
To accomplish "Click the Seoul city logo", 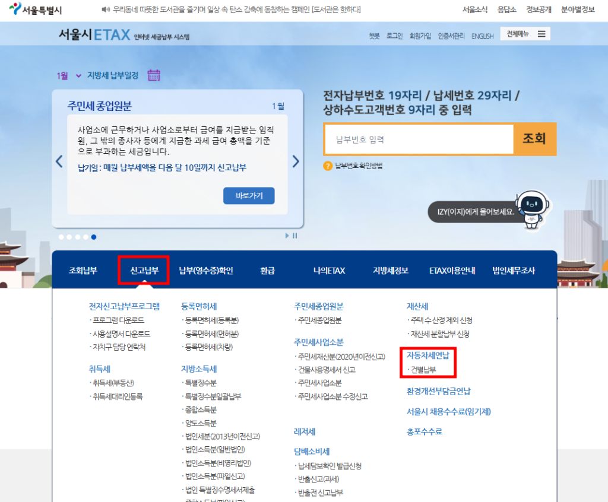I will (x=36, y=9).
